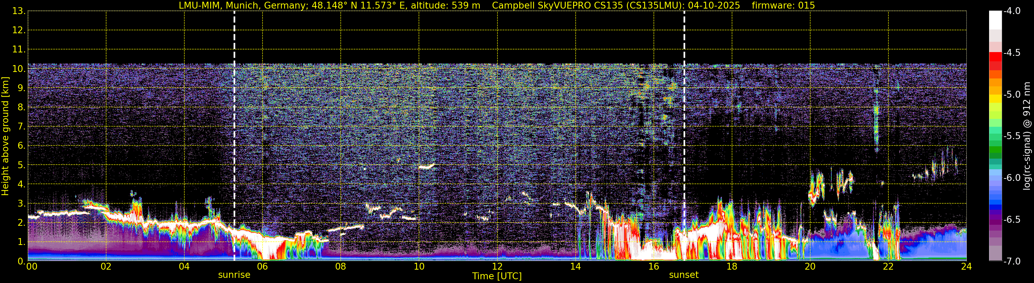Click the -7.0 label on the colorbar
This screenshot has height=283, width=1034.
pos(1012,261)
